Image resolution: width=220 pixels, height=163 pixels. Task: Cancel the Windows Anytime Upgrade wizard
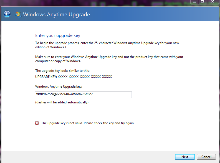tap(206, 157)
